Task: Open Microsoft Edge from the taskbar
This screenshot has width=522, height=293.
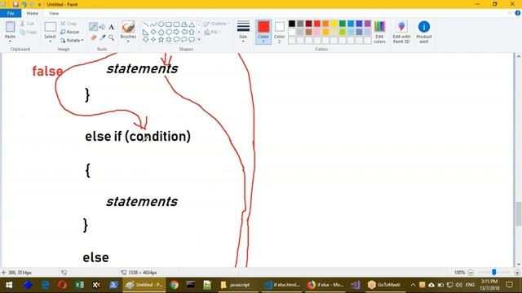Action: tap(45, 285)
